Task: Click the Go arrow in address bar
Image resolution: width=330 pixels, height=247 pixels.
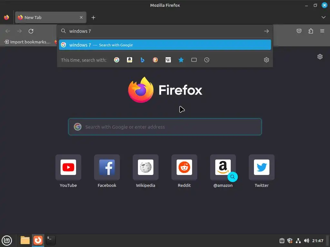Action: [267, 31]
